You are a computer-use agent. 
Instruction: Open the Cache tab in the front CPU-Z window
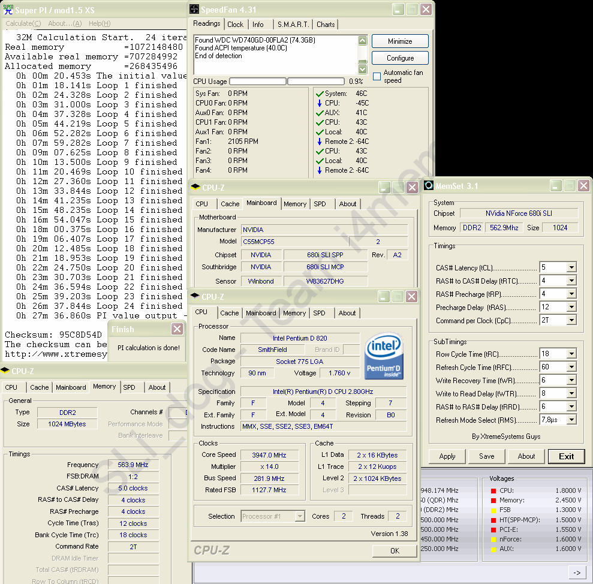pyautogui.click(x=229, y=313)
